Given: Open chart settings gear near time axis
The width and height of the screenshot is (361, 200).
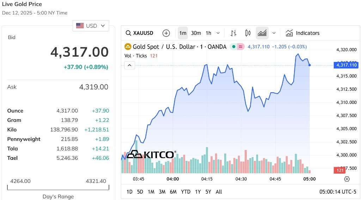Looking at the screenshot, I should (347, 179).
